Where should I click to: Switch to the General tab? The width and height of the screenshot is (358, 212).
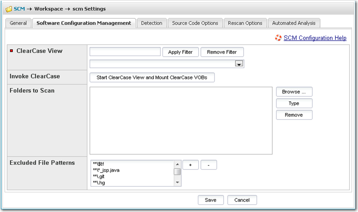[x=18, y=23]
